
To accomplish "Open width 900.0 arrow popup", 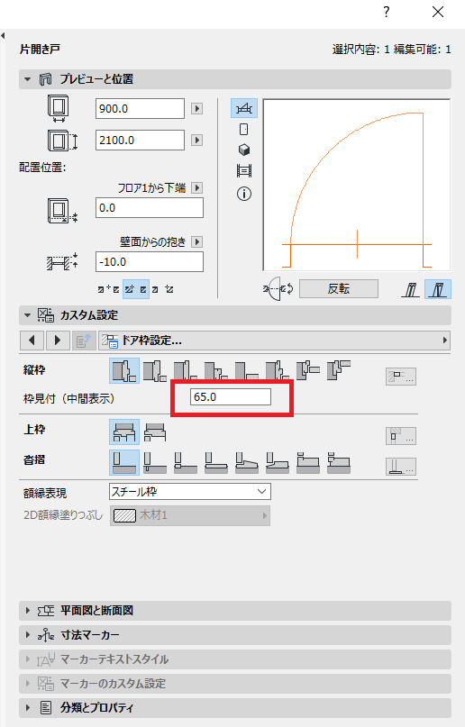I will click(x=197, y=108).
